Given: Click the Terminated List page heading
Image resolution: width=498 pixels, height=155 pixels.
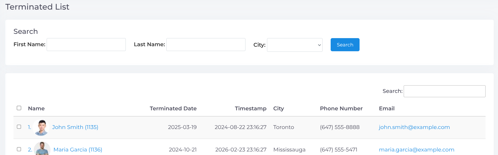Looking at the screenshot, I should (37, 7).
